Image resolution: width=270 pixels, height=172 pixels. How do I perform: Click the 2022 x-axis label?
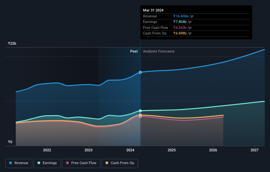47,150
